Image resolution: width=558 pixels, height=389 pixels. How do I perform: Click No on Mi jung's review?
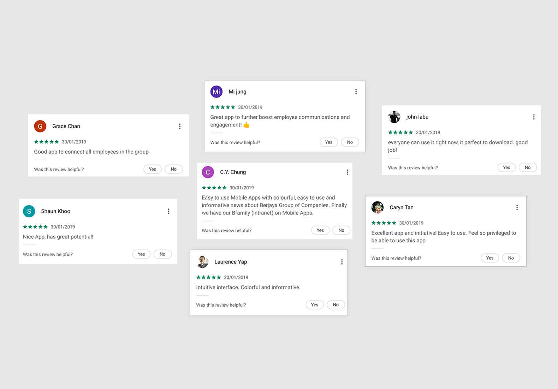350,142
